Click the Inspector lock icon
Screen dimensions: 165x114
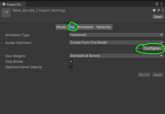pos(157,4)
